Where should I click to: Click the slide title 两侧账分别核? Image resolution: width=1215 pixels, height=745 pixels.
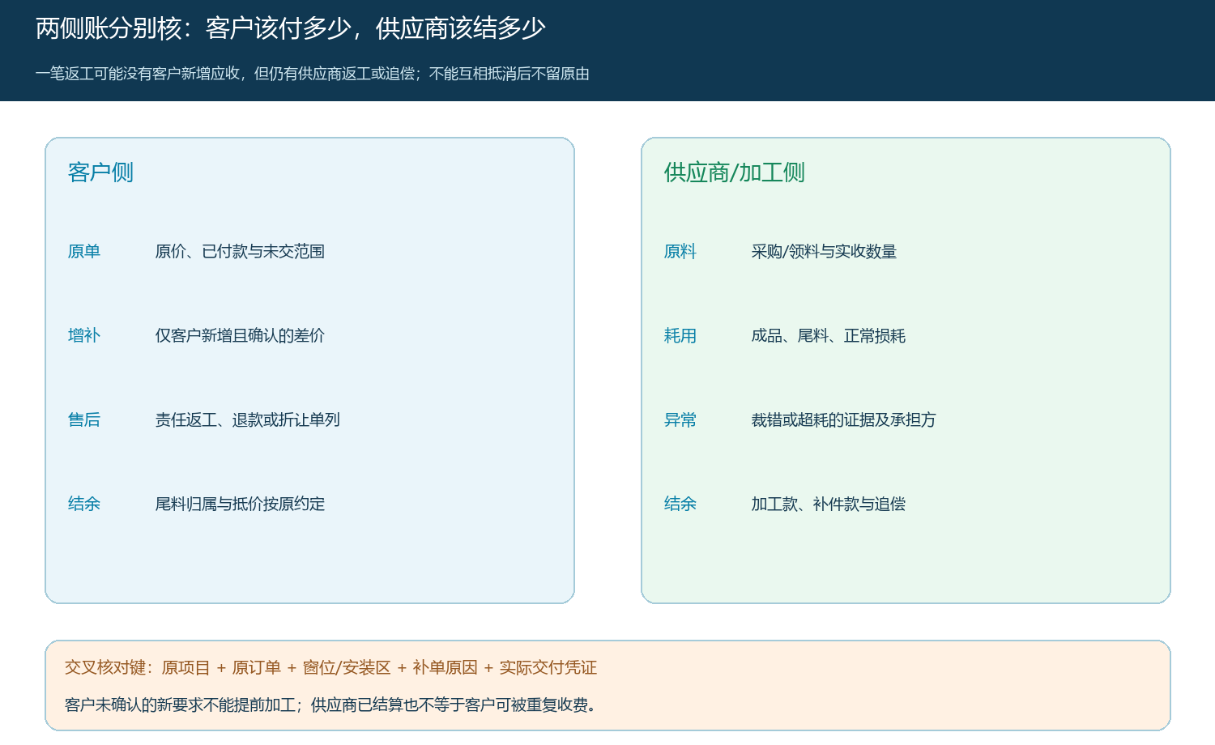click(290, 28)
